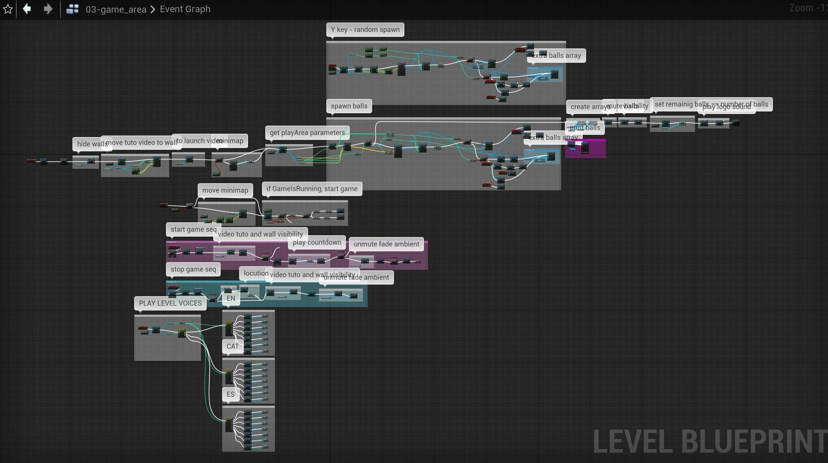This screenshot has height=463, width=828.
Task: Select the 'spawn balls' comment label
Action: click(x=349, y=106)
